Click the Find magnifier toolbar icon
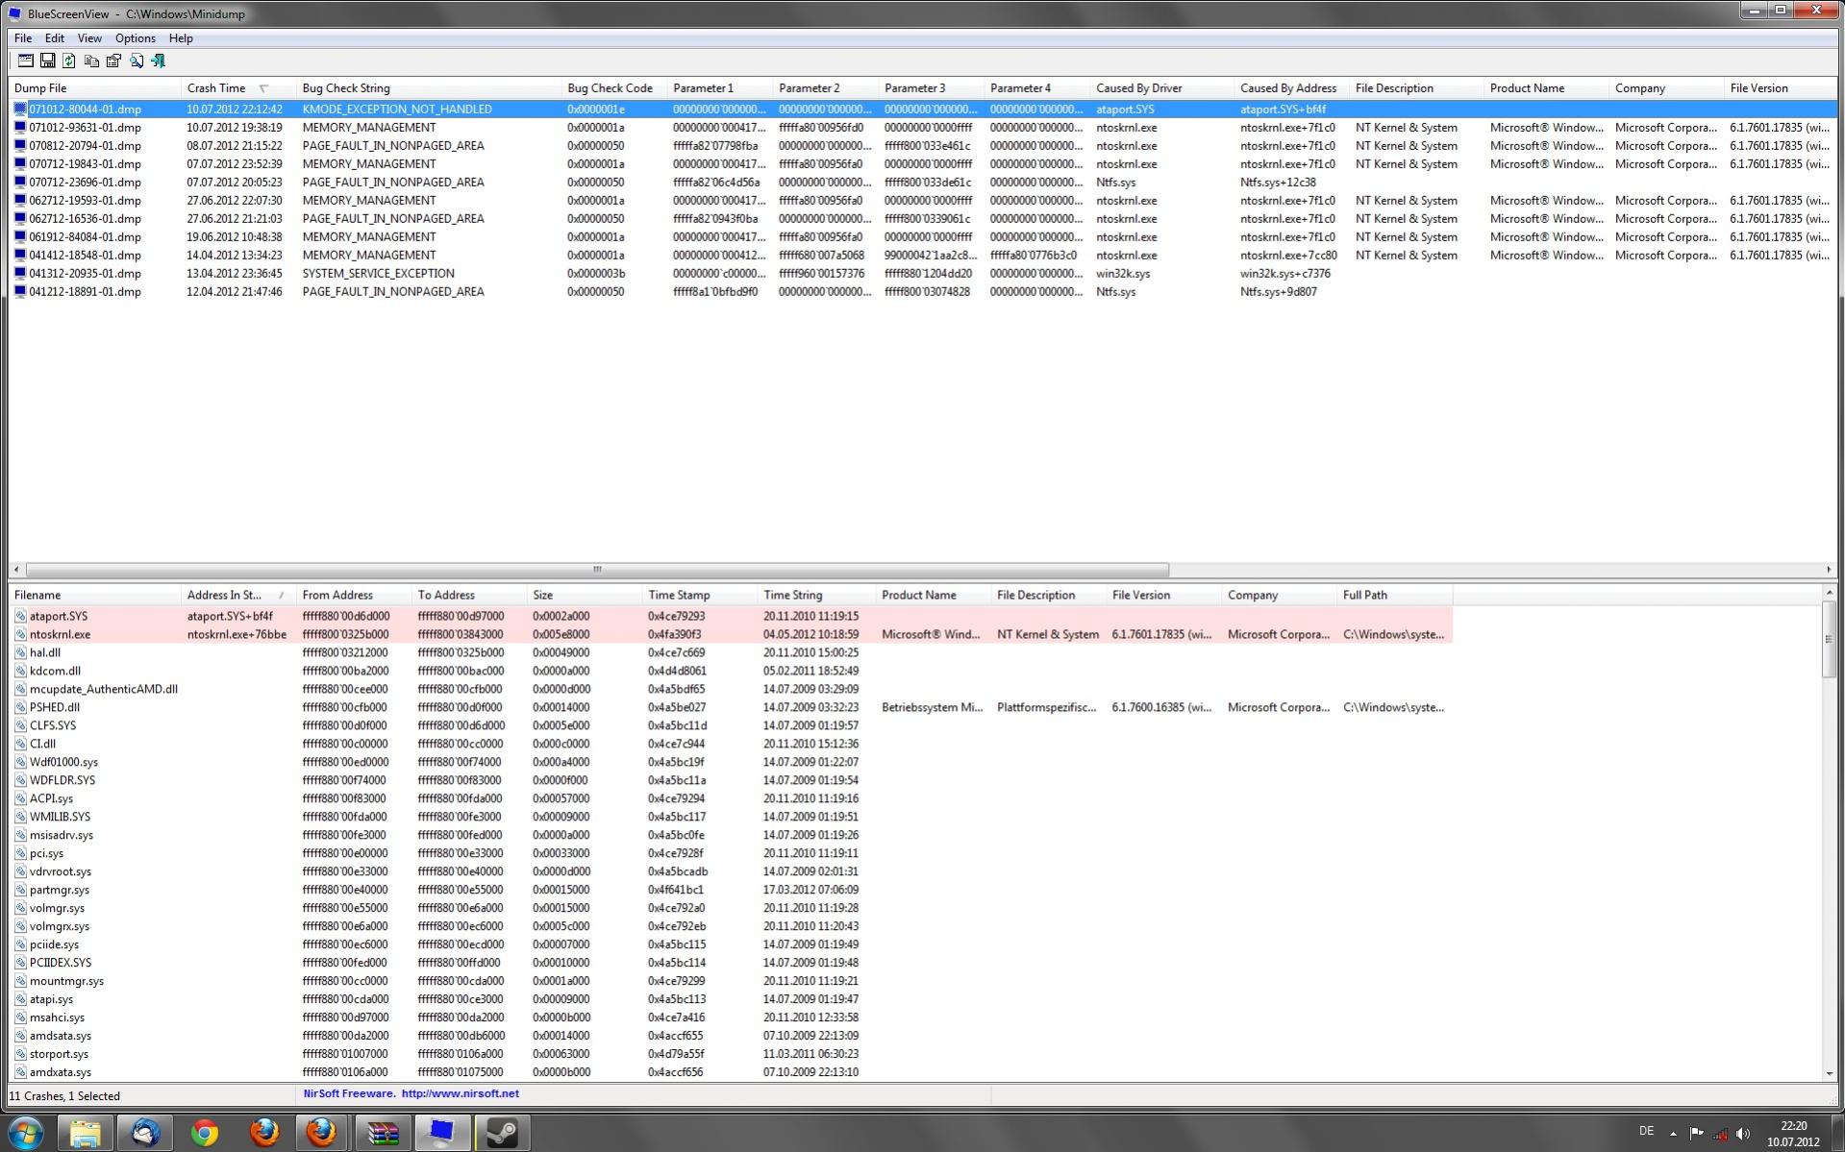The height and width of the screenshot is (1152, 1845). point(137,61)
